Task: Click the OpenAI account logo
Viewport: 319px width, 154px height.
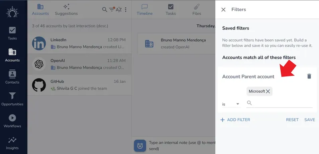Action: coord(39,64)
